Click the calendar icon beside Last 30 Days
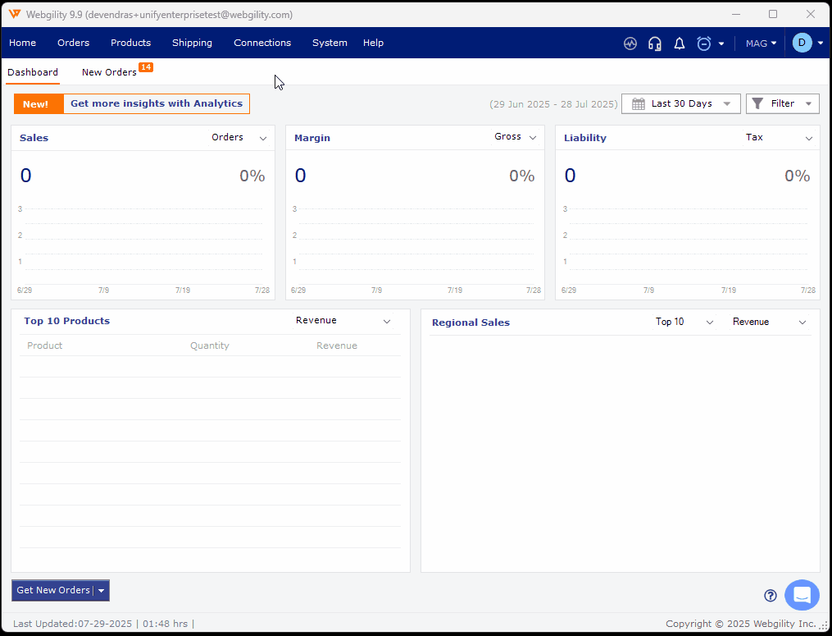This screenshot has height=636, width=832. pos(638,103)
